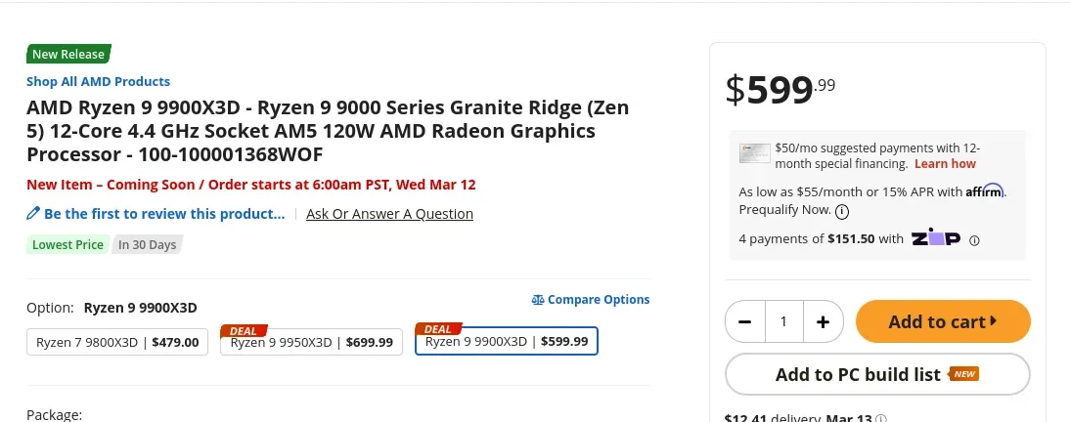The height and width of the screenshot is (422, 1070).
Task: Select the Ryzen 9 9900X3D option
Action: [507, 341]
